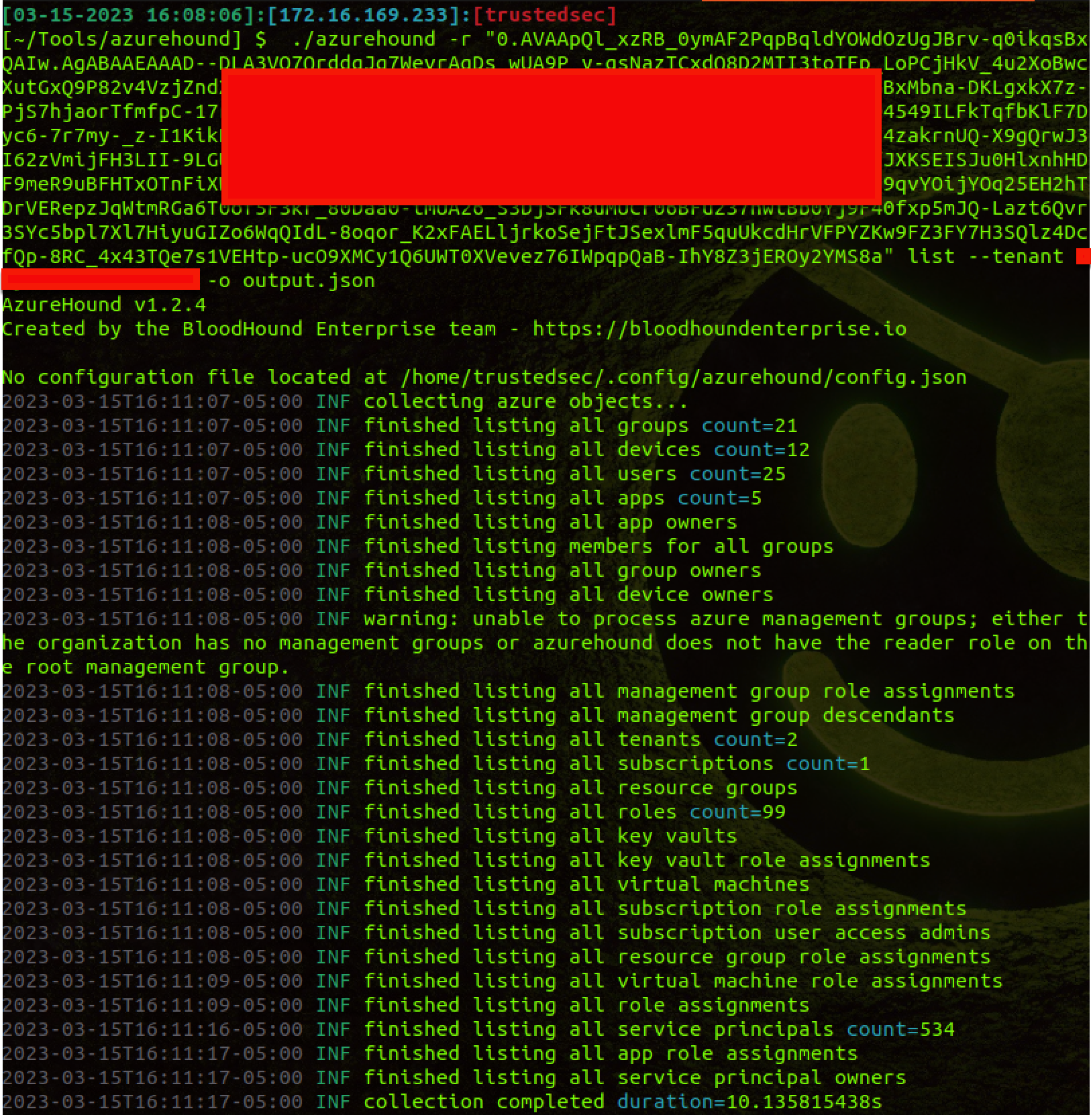Click the apps count=5 value
This screenshot has width=1091, height=1115.
(719, 498)
